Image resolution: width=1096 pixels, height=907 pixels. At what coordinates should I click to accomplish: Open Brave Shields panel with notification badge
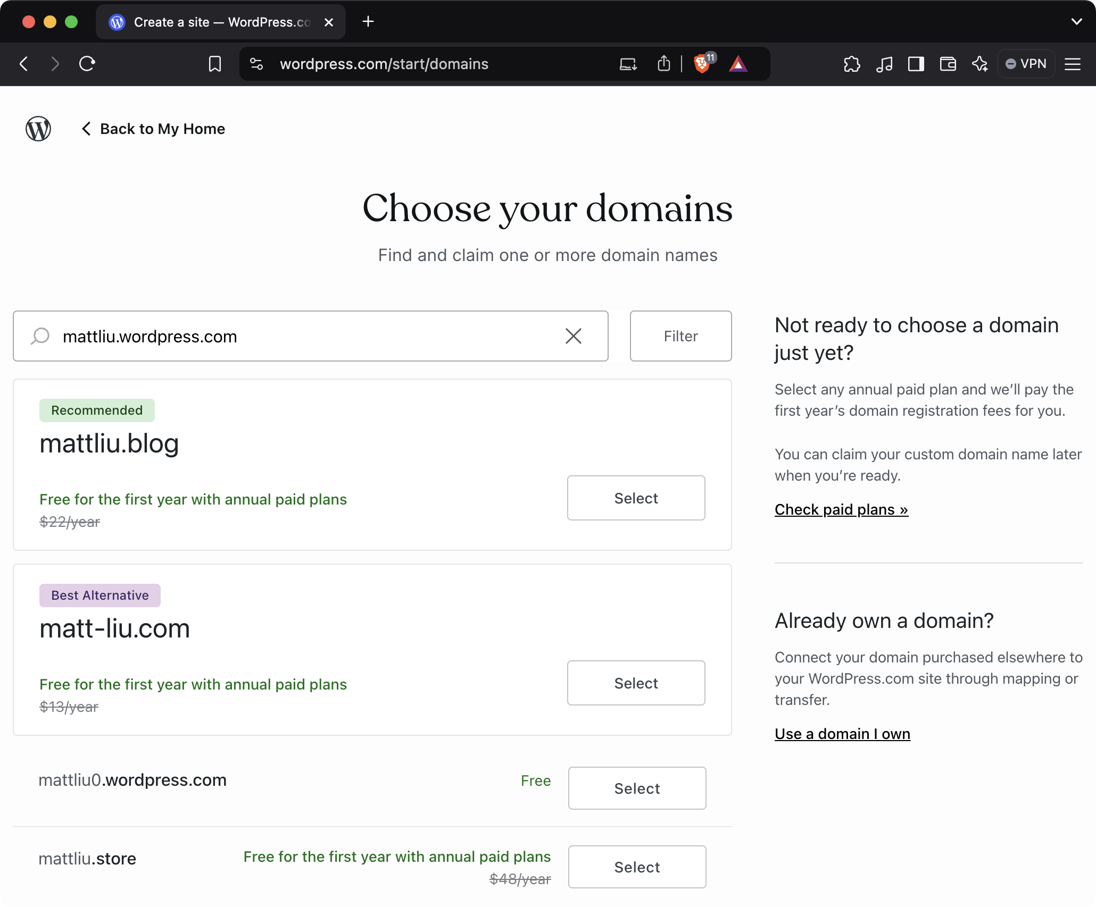click(702, 64)
